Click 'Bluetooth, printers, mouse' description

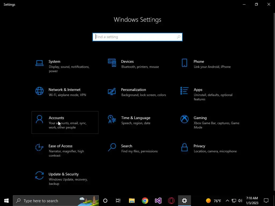point(140,67)
